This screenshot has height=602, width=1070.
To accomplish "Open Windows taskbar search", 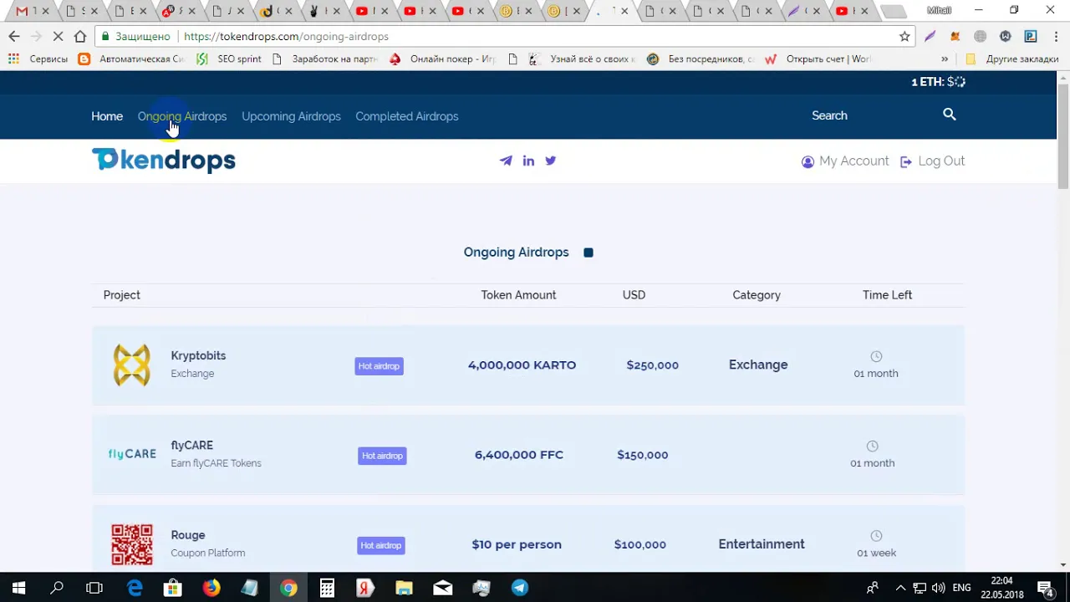I will (57, 588).
